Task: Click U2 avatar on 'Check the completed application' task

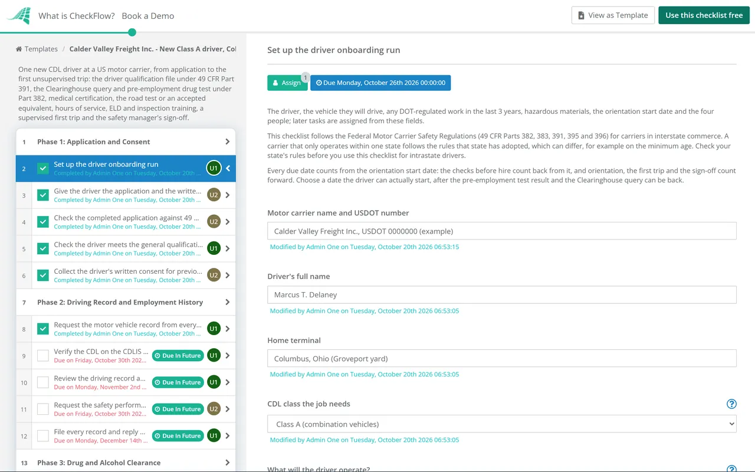Action: tap(214, 222)
